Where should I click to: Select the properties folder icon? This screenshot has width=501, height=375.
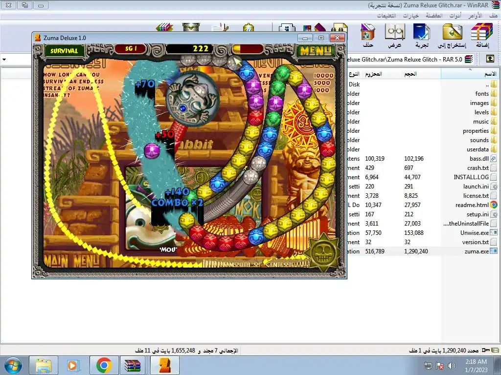[494, 130]
